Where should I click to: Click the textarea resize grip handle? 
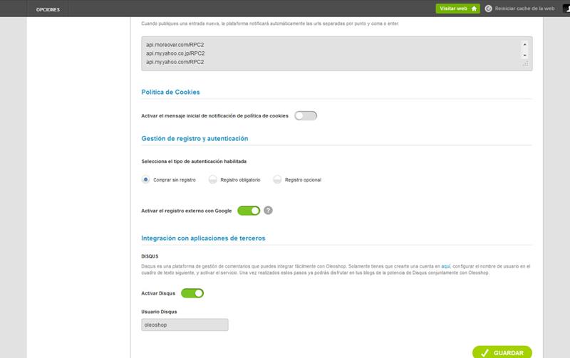click(525, 64)
